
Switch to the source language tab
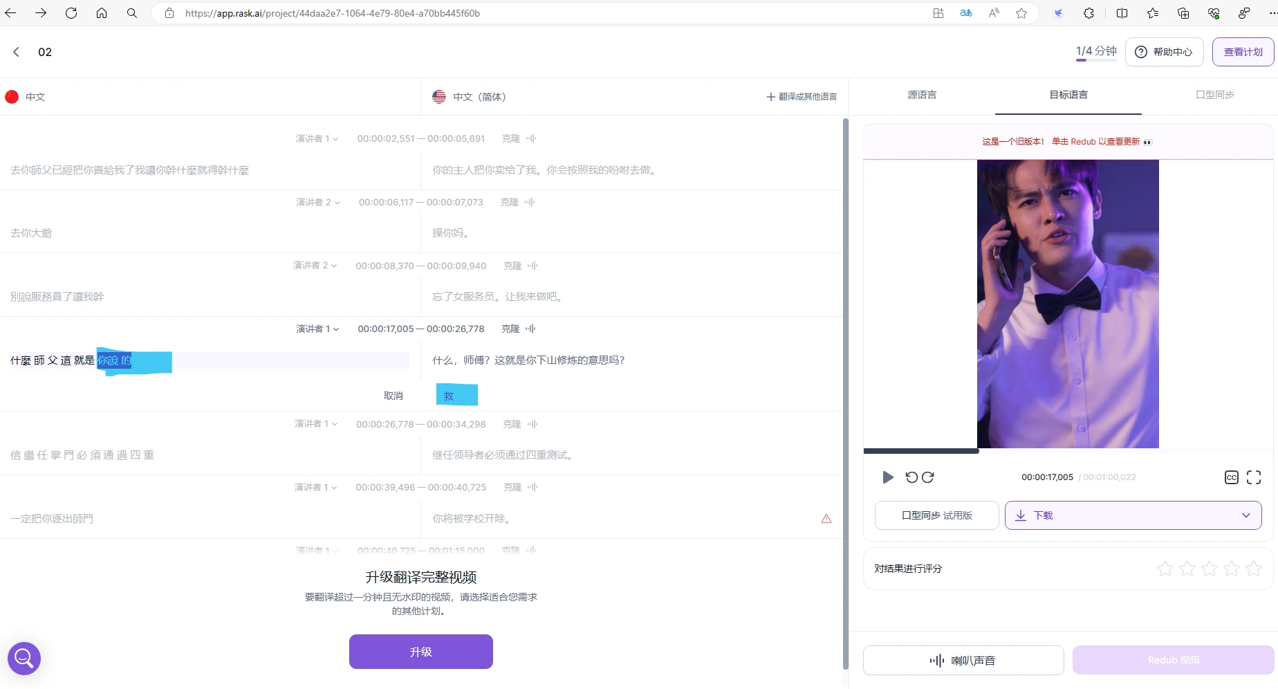(922, 95)
